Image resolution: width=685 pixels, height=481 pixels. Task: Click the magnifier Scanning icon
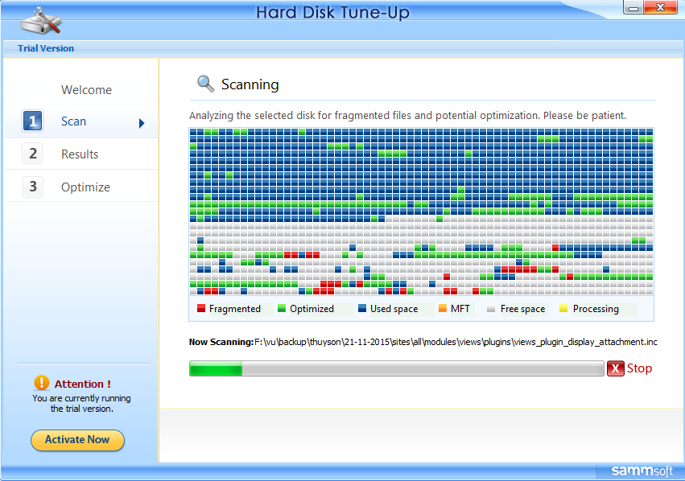(x=206, y=84)
